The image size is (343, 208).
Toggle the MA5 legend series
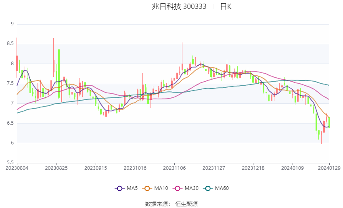tap(126, 188)
